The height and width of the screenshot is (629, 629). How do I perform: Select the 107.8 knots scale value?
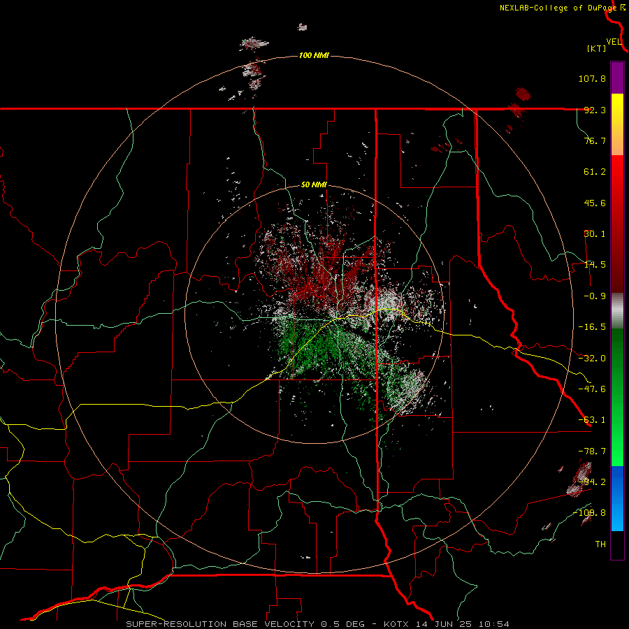[x=592, y=78]
